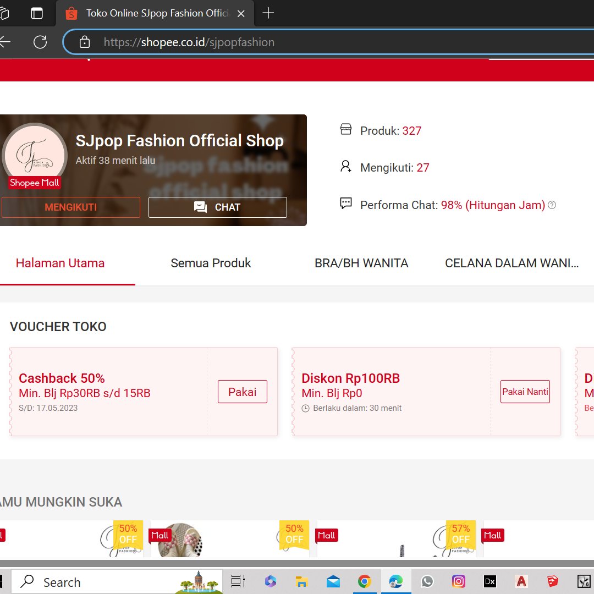The image size is (594, 594).
Task: Open Microsoft Copilot from the taskbar
Action: tap(270, 581)
